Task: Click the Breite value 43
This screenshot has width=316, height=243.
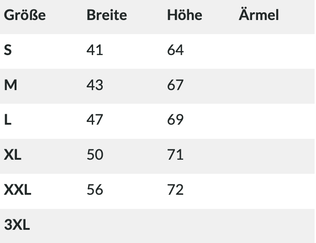Action: (95, 85)
